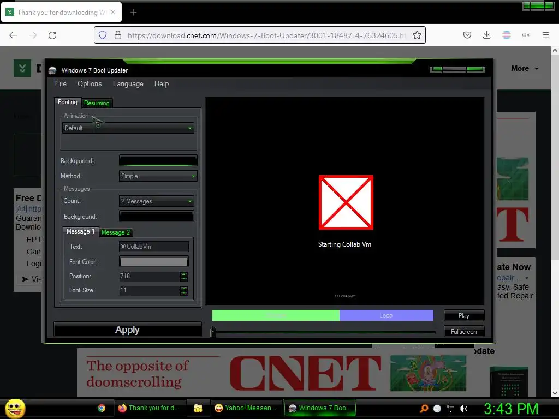The width and height of the screenshot is (559, 419).
Task: Close the 'Thank you for downloading' tab
Action: [113, 12]
